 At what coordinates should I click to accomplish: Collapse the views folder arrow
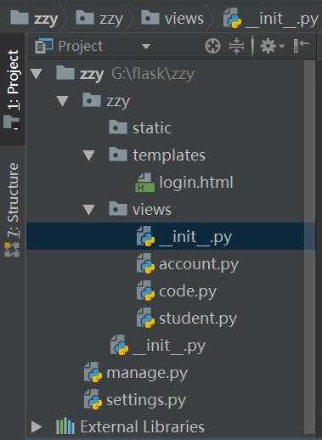click(88, 210)
